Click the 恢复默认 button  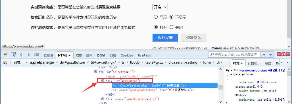click(x=194, y=38)
